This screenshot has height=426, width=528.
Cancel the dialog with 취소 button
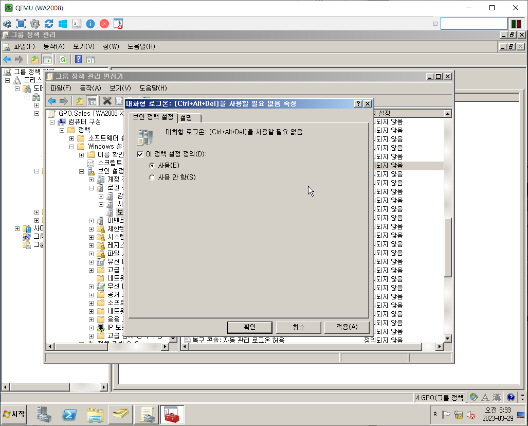pyautogui.click(x=298, y=327)
